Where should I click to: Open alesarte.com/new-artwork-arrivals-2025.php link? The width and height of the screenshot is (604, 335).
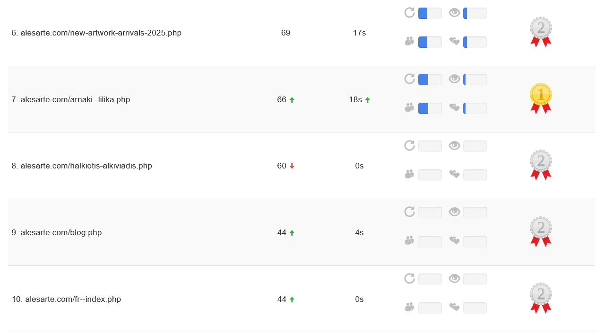(x=101, y=33)
